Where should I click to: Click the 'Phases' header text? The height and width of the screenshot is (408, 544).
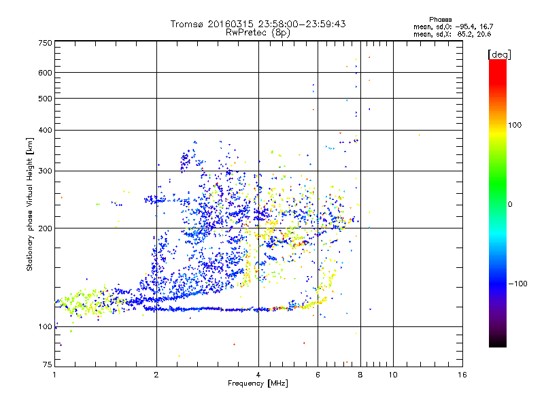click(x=440, y=20)
